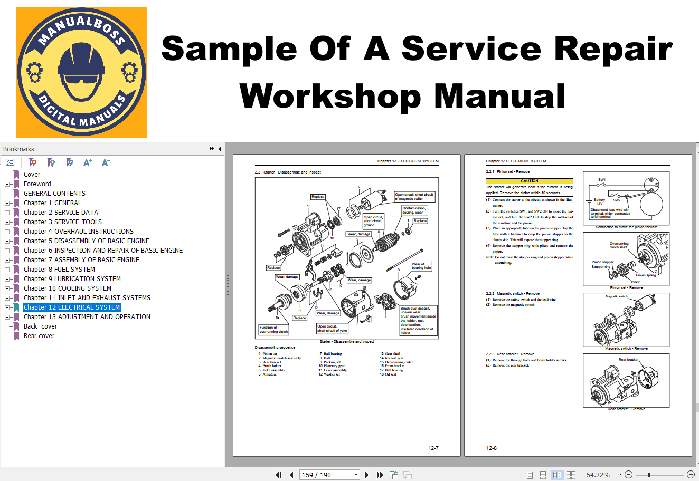
Task: Decrease bookmark text size with A- icon
Action: pos(106,162)
